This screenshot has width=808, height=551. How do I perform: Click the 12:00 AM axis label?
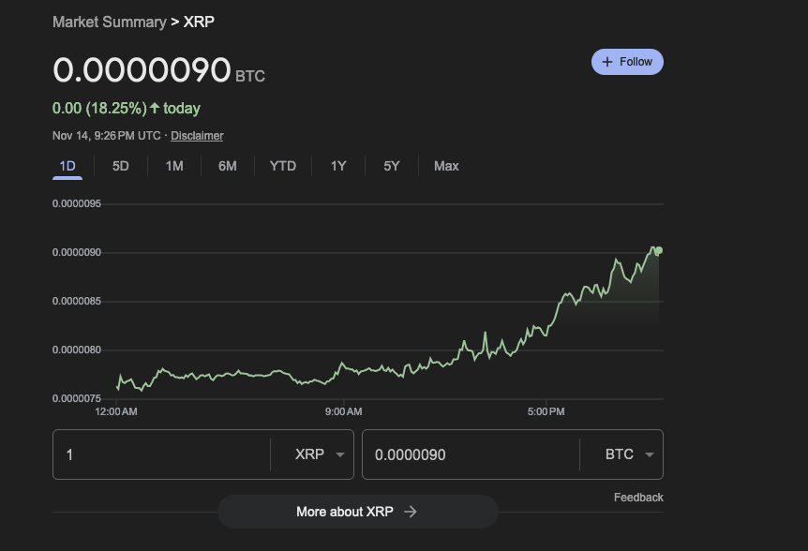[x=116, y=411]
